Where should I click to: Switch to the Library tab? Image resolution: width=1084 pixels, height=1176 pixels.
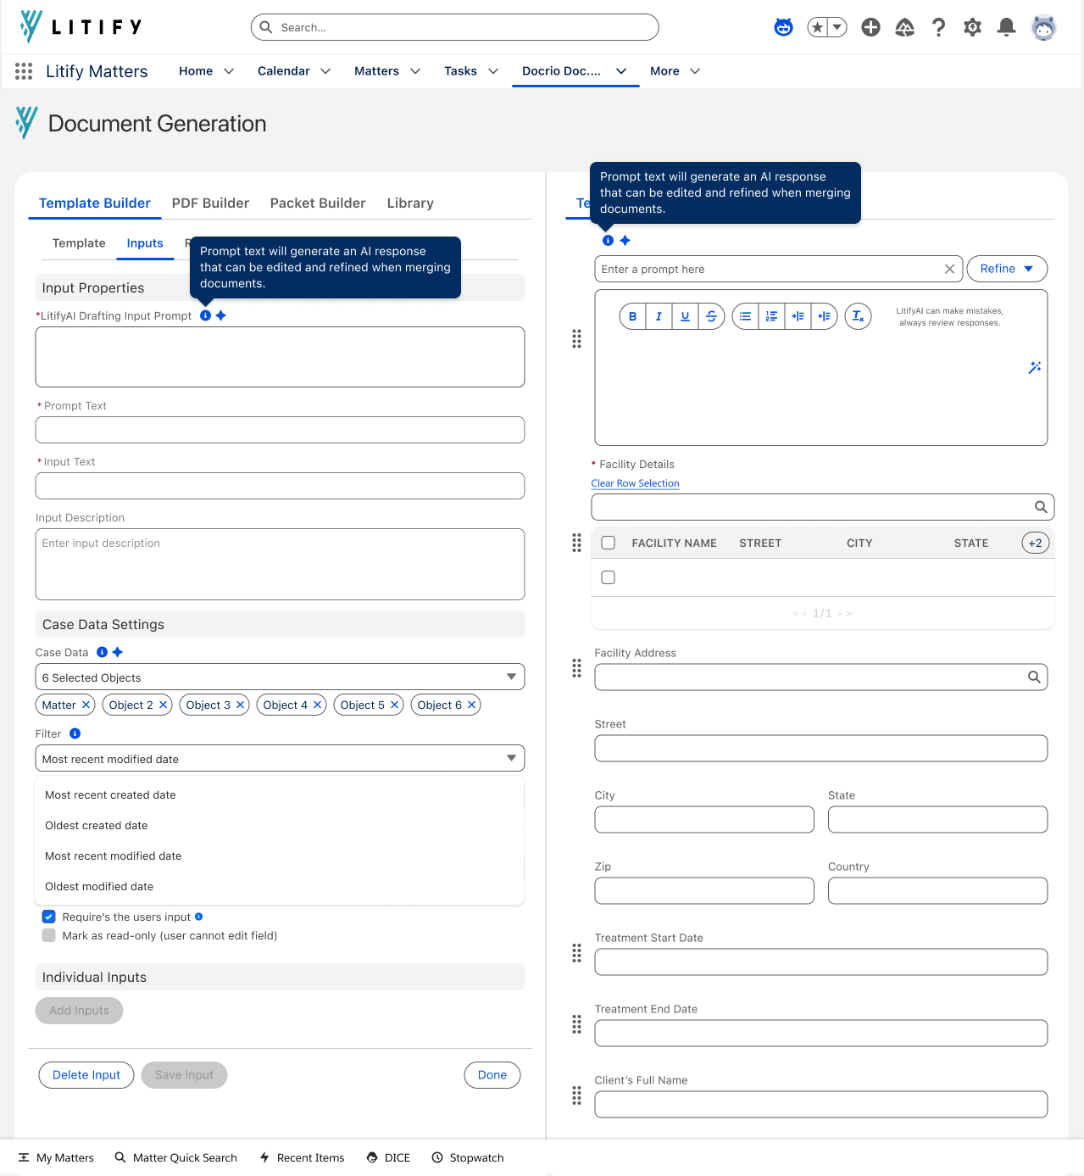(x=410, y=203)
